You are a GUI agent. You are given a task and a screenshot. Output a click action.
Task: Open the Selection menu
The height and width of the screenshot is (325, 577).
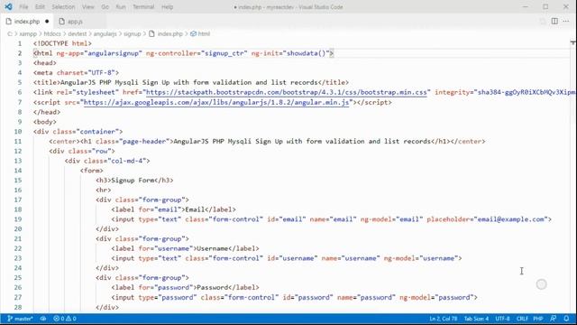(63, 7)
